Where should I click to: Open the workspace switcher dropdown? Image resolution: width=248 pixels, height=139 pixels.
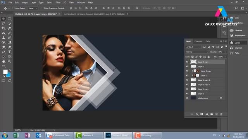tap(243, 8)
